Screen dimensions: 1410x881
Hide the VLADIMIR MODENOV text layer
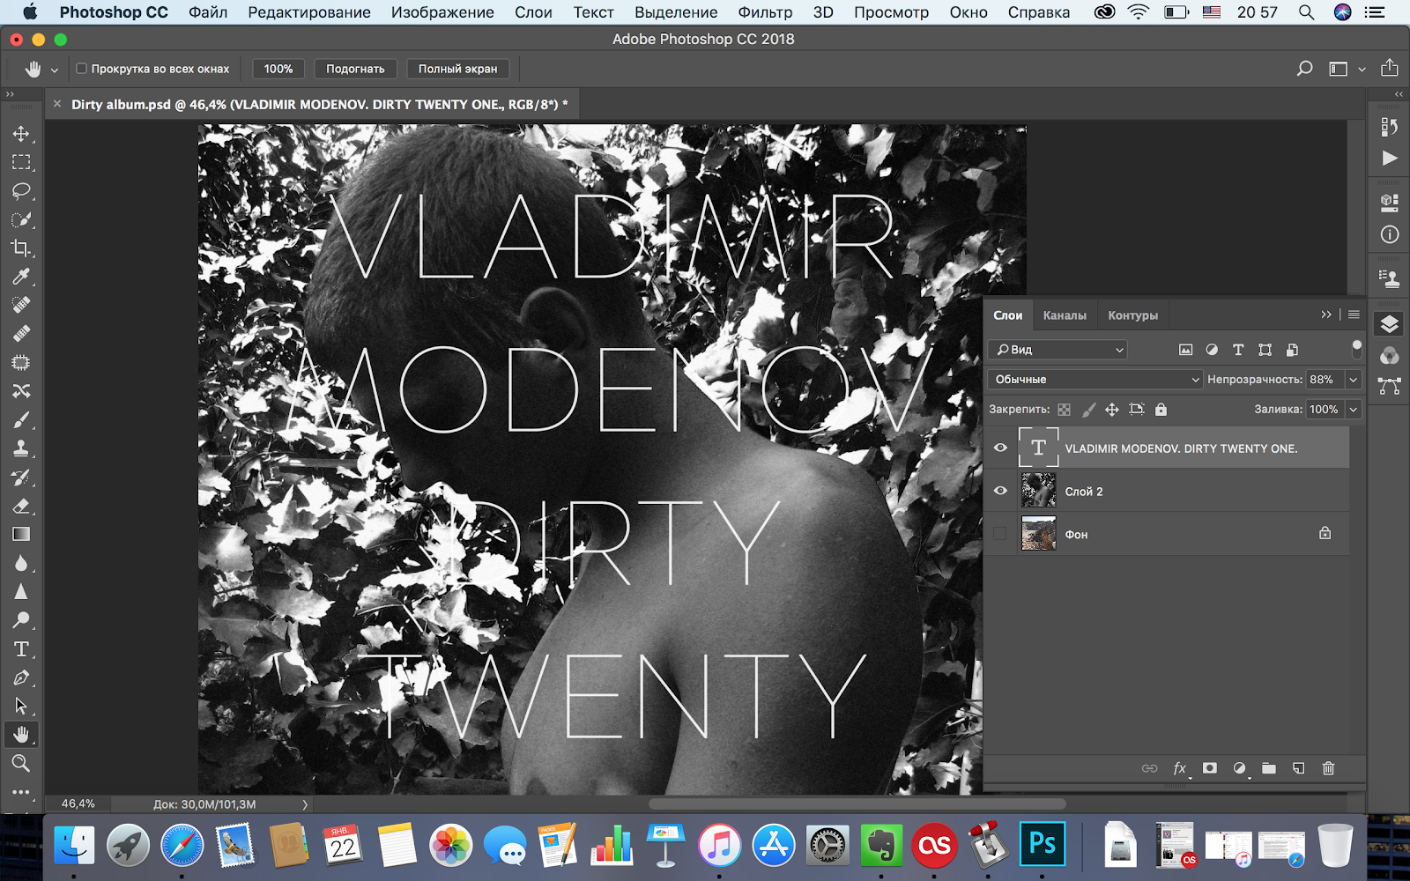coord(1000,448)
